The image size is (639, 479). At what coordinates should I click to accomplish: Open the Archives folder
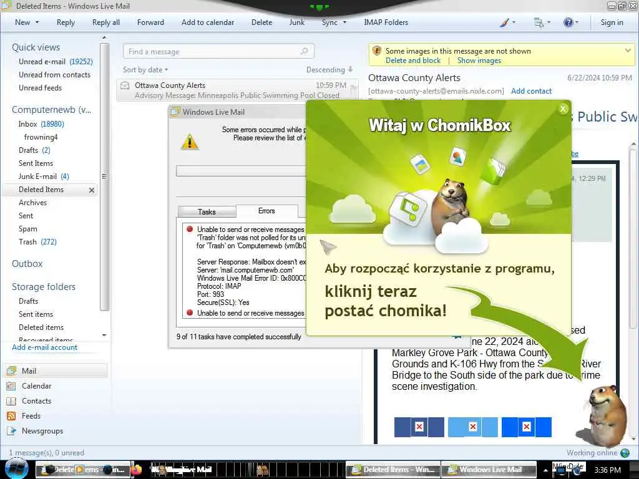tap(32, 203)
